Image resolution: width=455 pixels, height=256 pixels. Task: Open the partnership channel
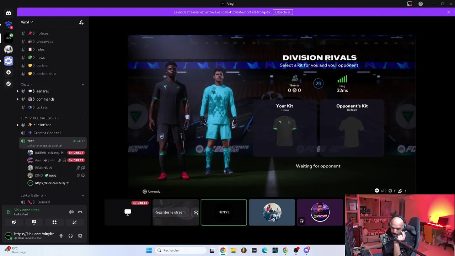pos(53,74)
